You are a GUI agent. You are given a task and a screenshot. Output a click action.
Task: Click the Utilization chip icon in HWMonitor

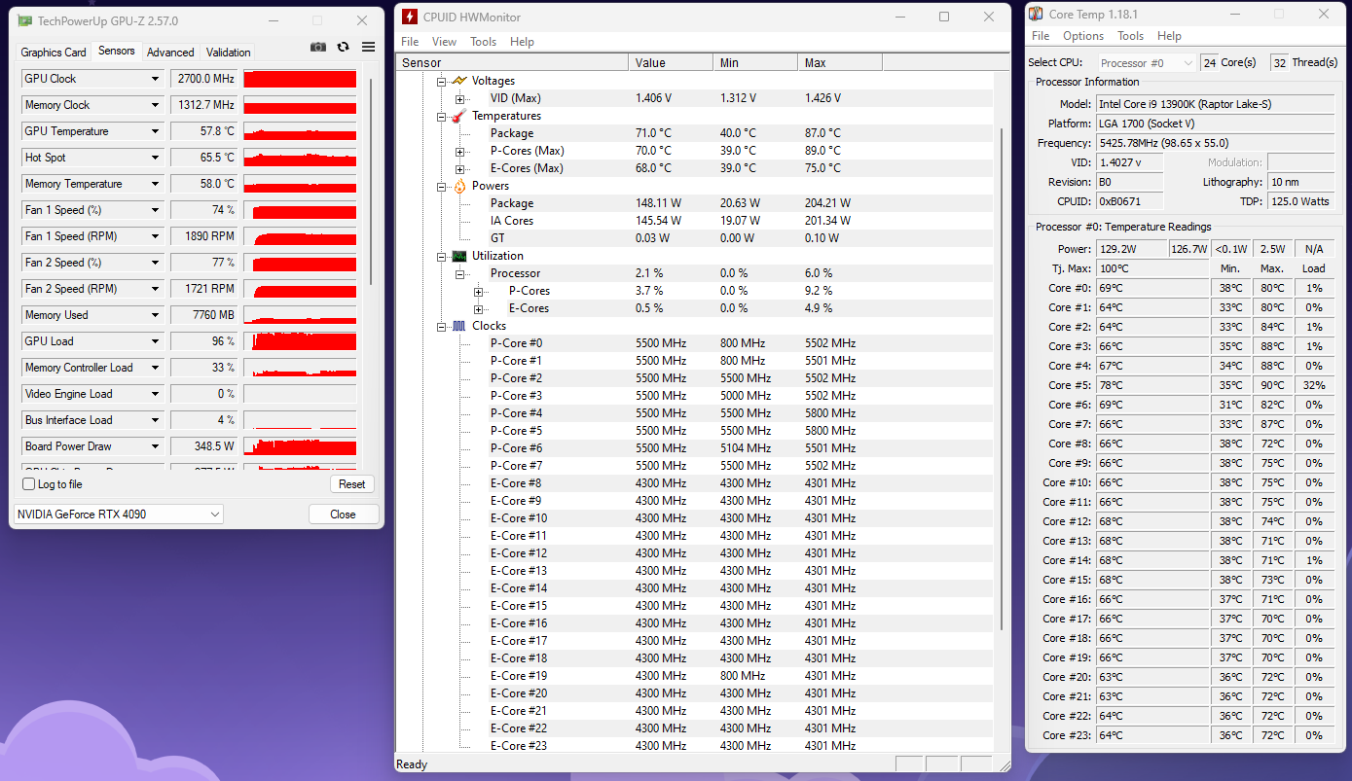click(458, 256)
